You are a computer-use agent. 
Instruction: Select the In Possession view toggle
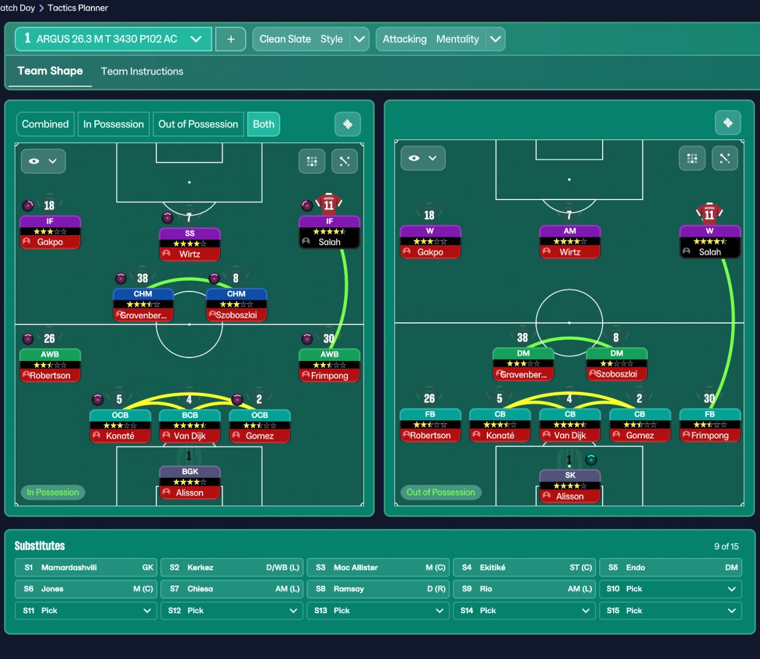(113, 124)
